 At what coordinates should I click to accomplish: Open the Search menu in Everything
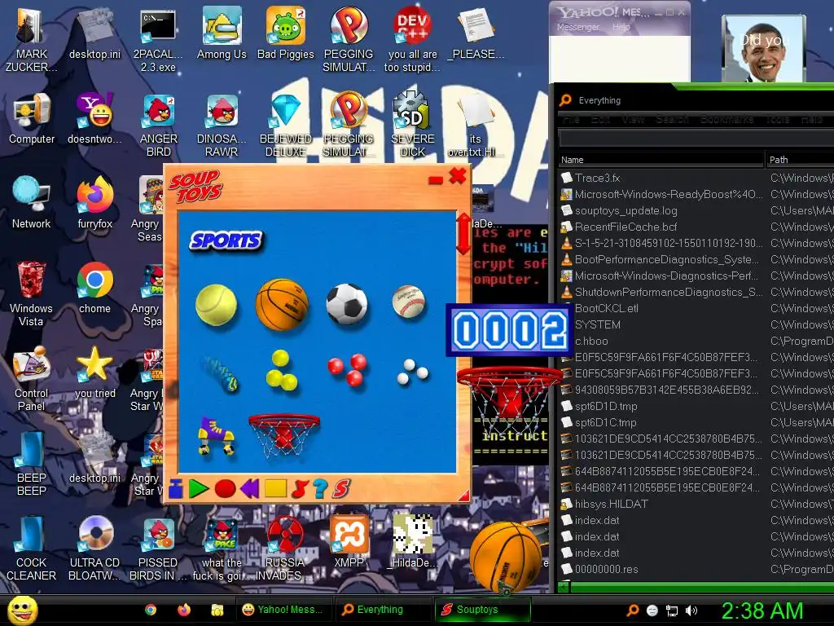coord(672,119)
